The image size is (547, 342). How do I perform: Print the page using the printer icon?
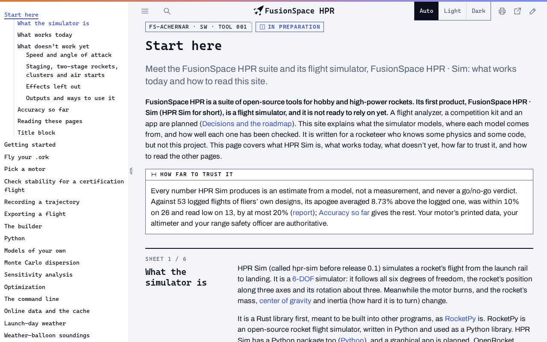click(x=502, y=11)
